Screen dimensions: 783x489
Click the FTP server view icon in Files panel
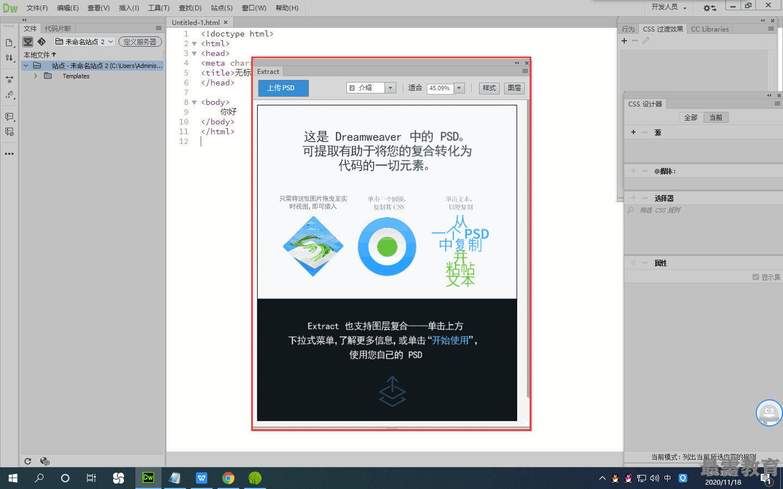[x=28, y=41]
